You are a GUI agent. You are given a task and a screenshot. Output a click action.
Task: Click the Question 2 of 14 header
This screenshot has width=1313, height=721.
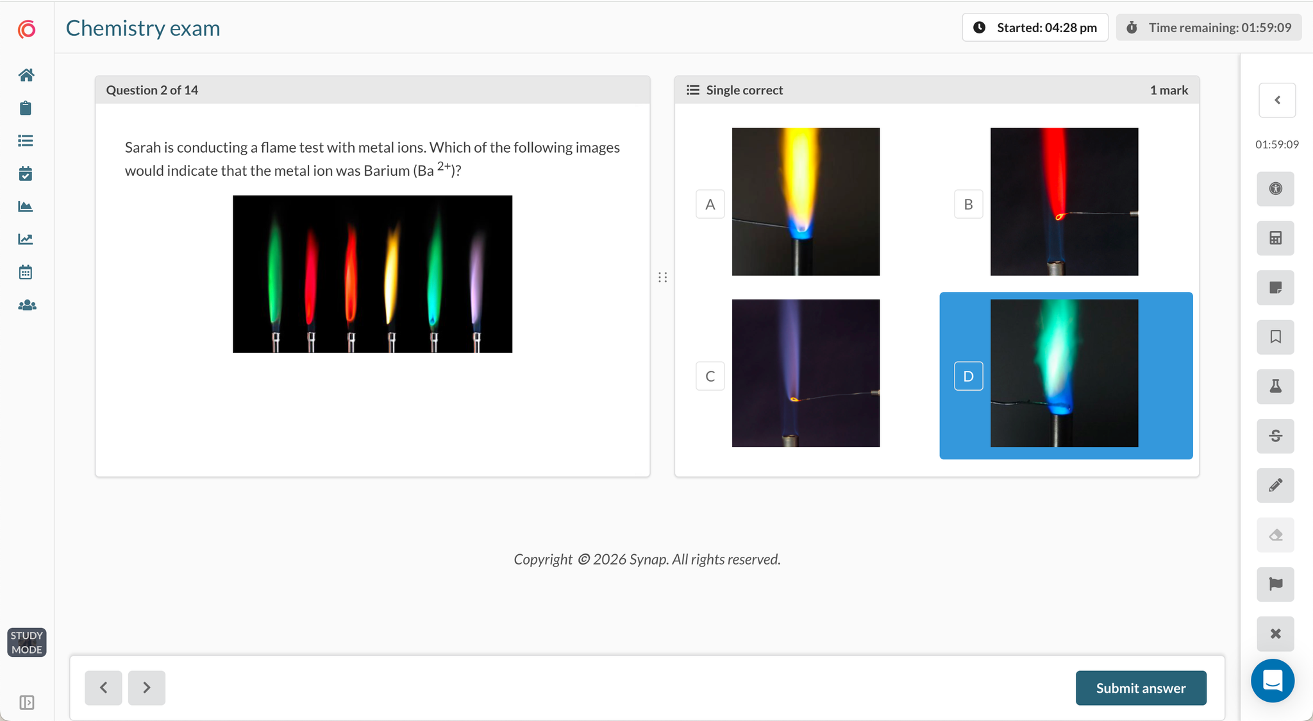point(152,90)
